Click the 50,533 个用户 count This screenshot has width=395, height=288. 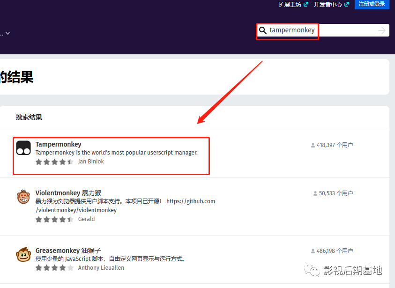point(336,193)
